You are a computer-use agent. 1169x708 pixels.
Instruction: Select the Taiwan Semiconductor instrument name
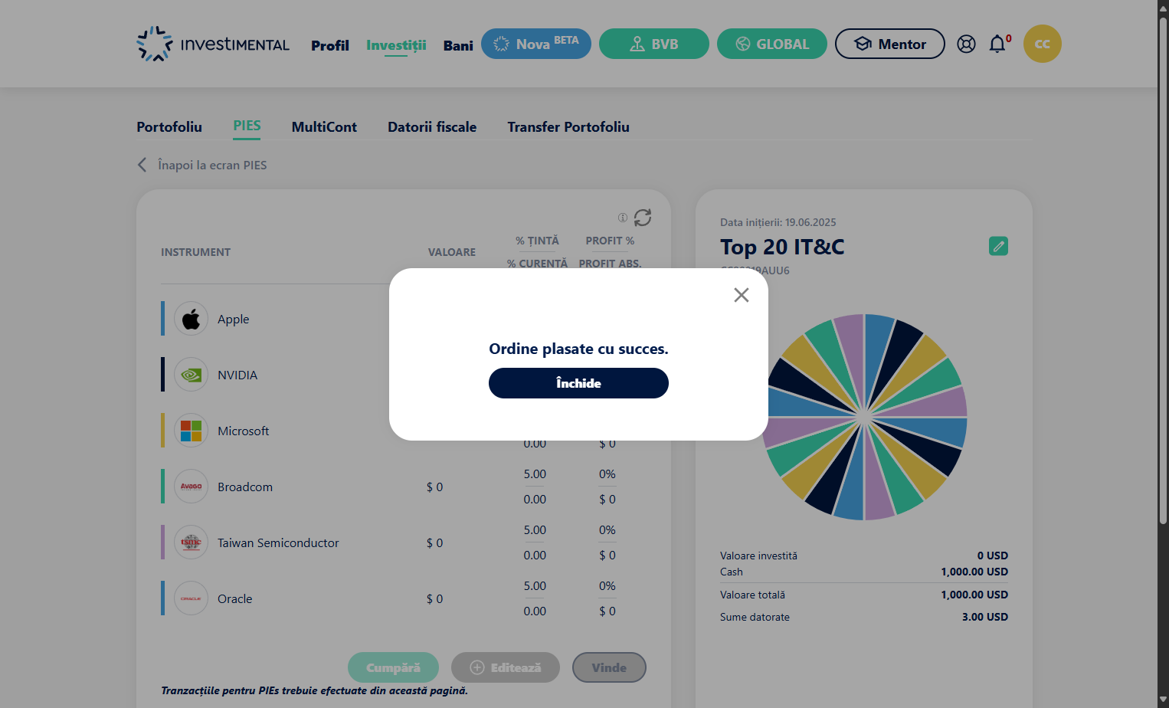[x=278, y=543]
